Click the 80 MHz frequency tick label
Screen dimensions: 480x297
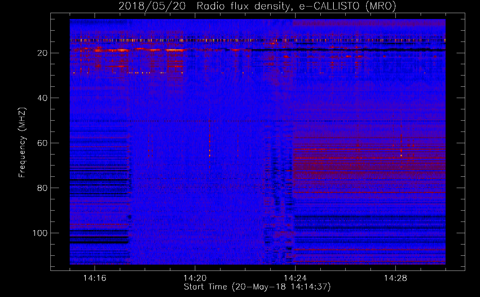click(42, 188)
